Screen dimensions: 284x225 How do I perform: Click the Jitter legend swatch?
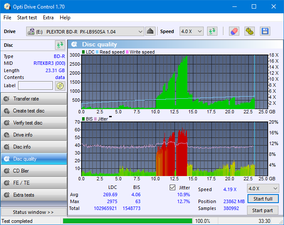(x=95, y=119)
